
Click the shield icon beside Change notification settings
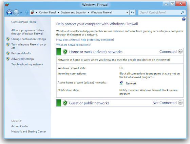tap(8, 39)
